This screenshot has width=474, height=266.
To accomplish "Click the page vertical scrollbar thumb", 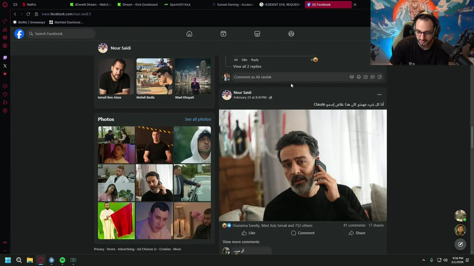I will [x=472, y=137].
